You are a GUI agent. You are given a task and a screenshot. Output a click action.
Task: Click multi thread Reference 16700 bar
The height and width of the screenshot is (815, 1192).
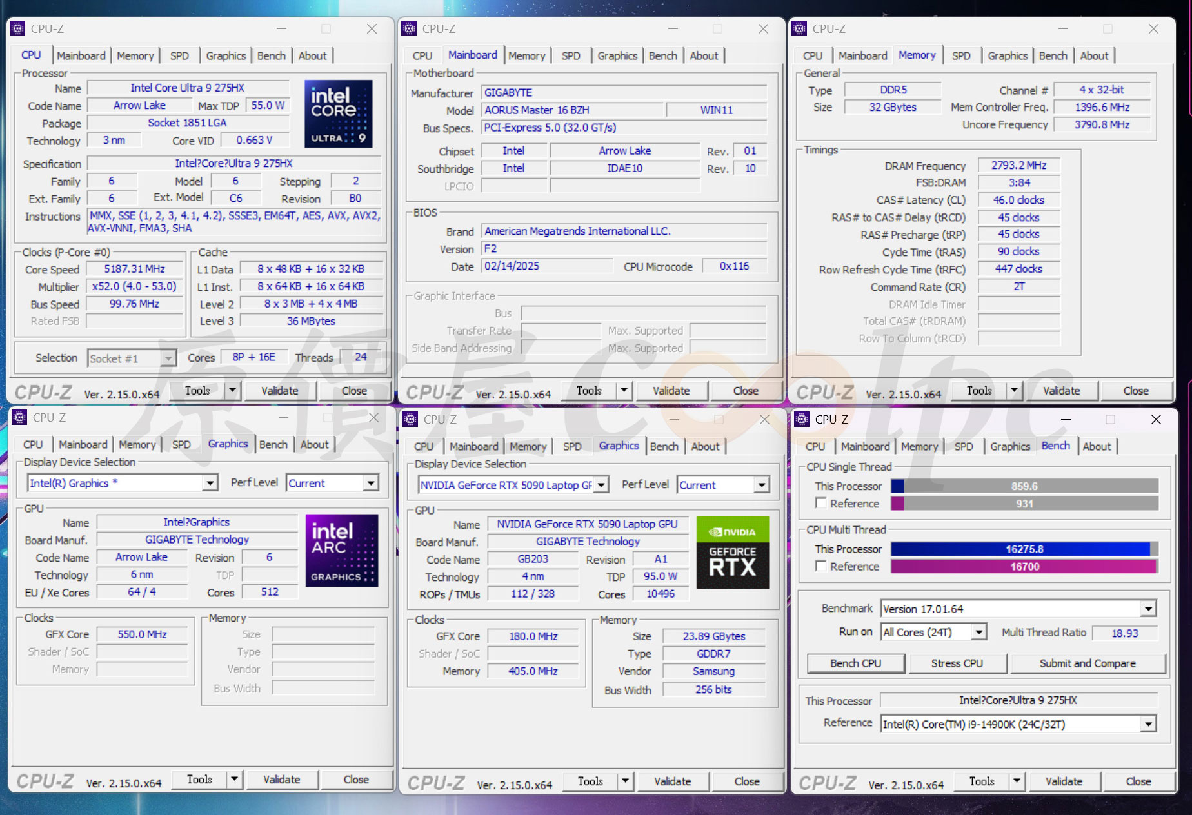tap(1024, 567)
